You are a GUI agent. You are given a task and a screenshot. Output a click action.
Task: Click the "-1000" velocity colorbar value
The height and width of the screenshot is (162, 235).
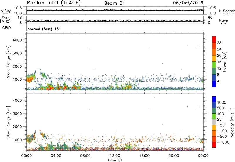pos(223,142)
